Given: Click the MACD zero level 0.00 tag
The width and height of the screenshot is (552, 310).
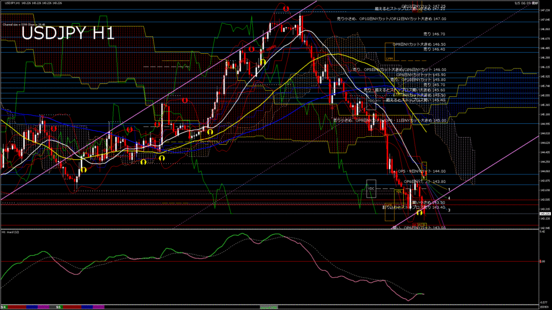Looking at the screenshot, I should point(542,262).
